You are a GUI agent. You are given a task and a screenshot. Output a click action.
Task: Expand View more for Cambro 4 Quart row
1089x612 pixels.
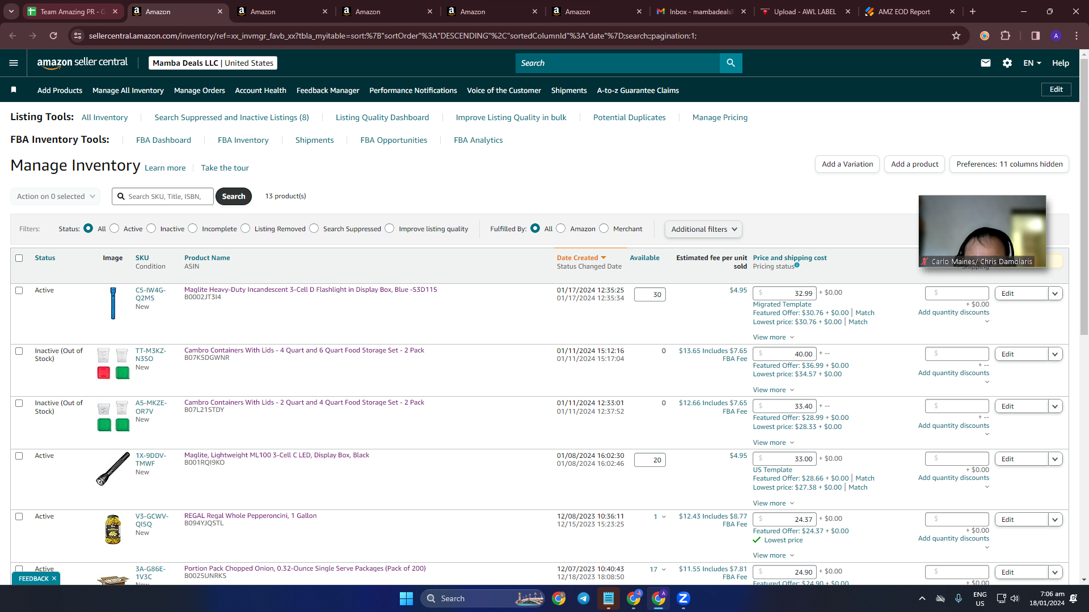pyautogui.click(x=774, y=390)
